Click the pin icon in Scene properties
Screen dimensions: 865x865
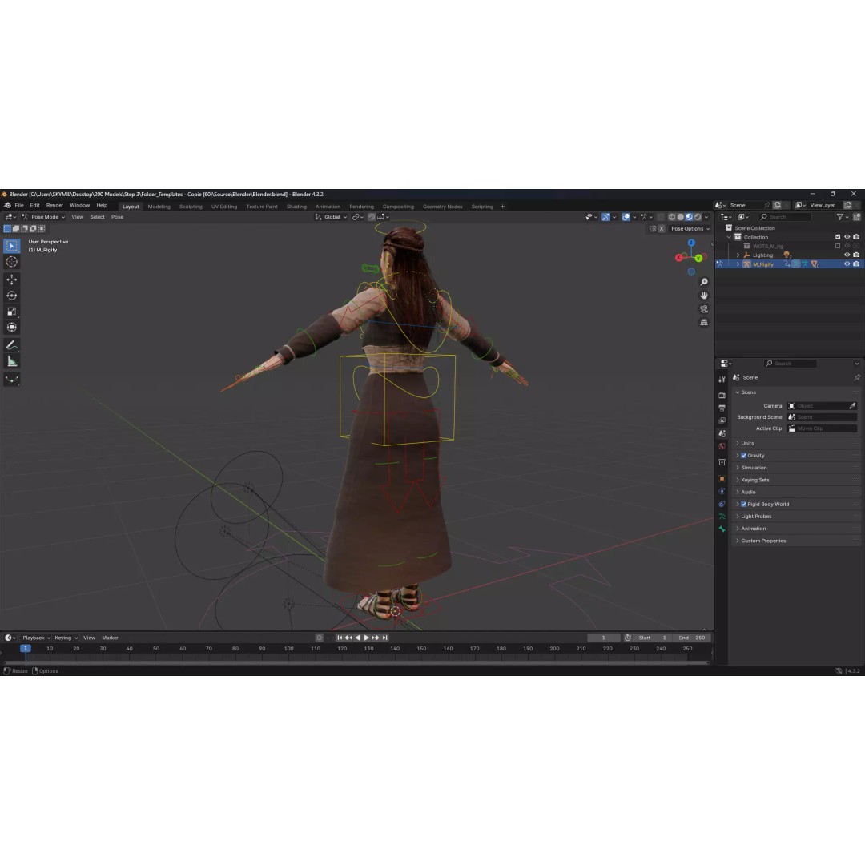click(857, 378)
